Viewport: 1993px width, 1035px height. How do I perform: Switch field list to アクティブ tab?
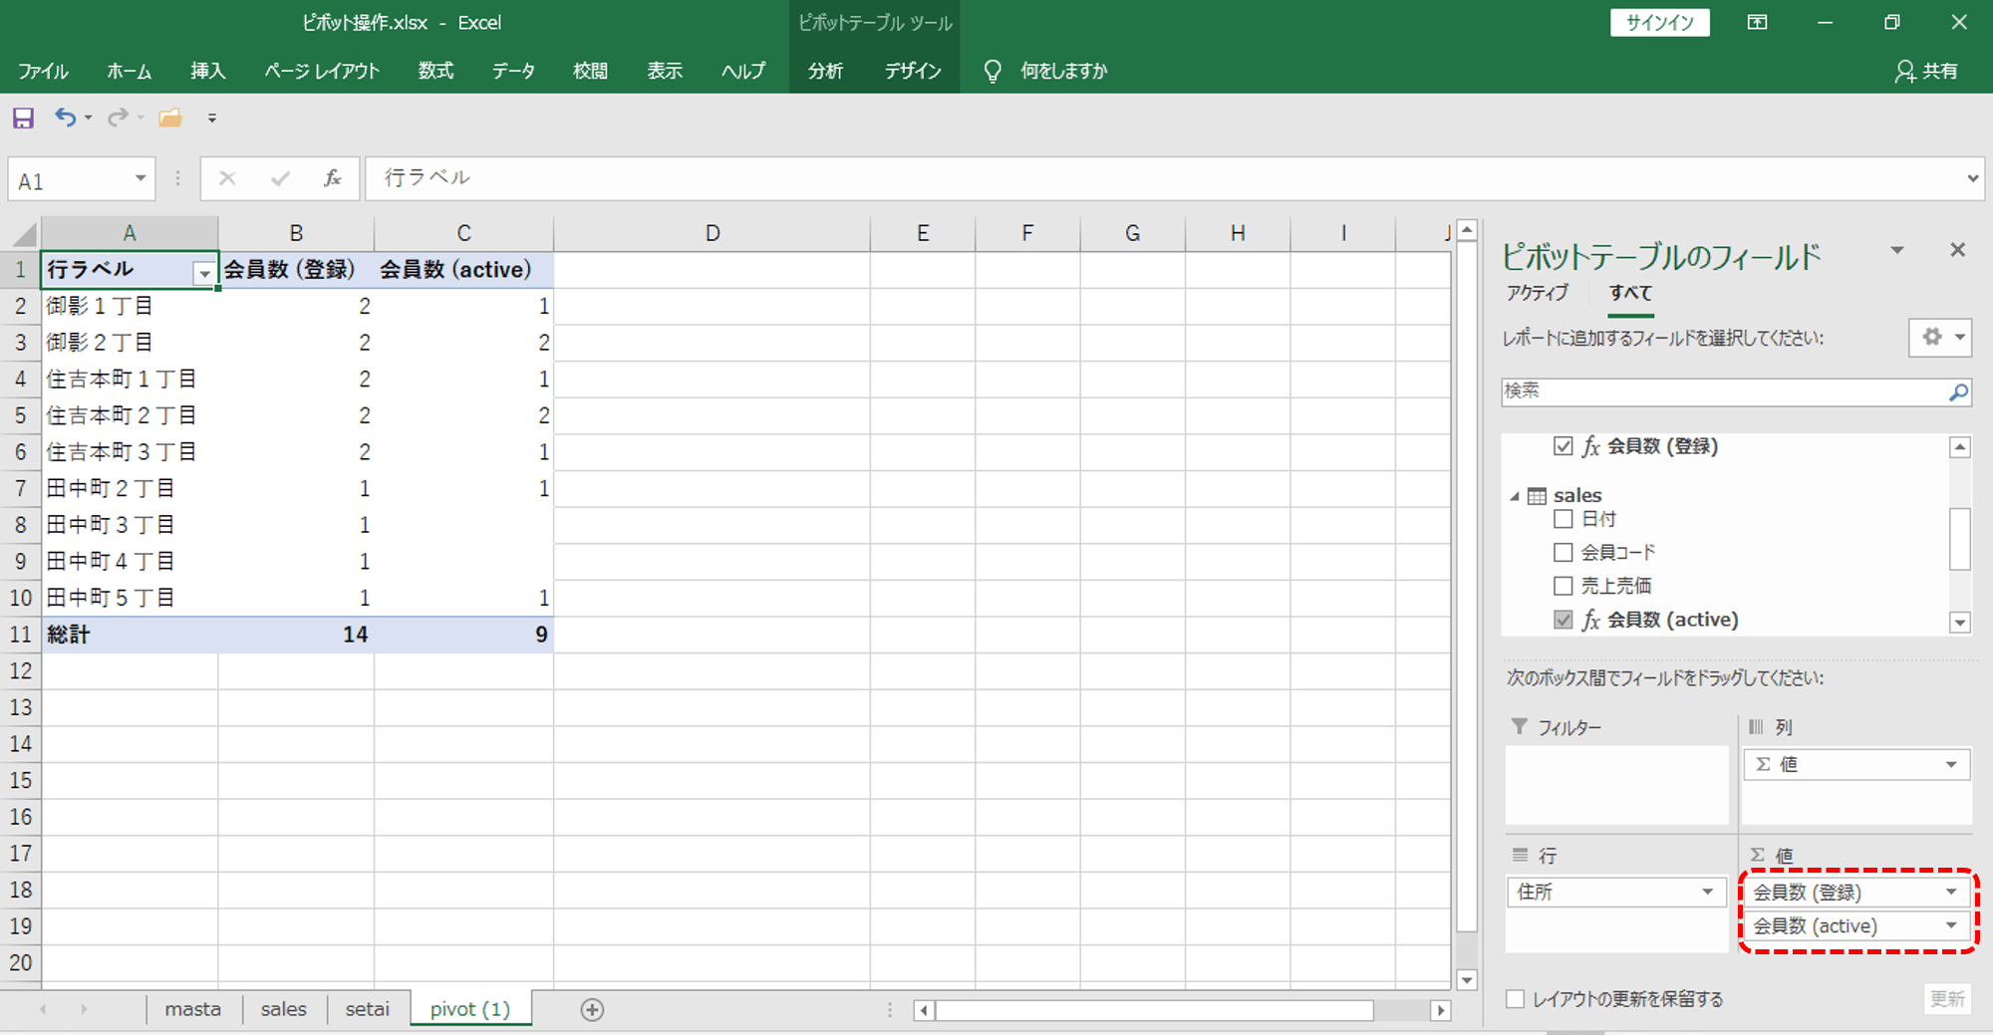(1538, 293)
